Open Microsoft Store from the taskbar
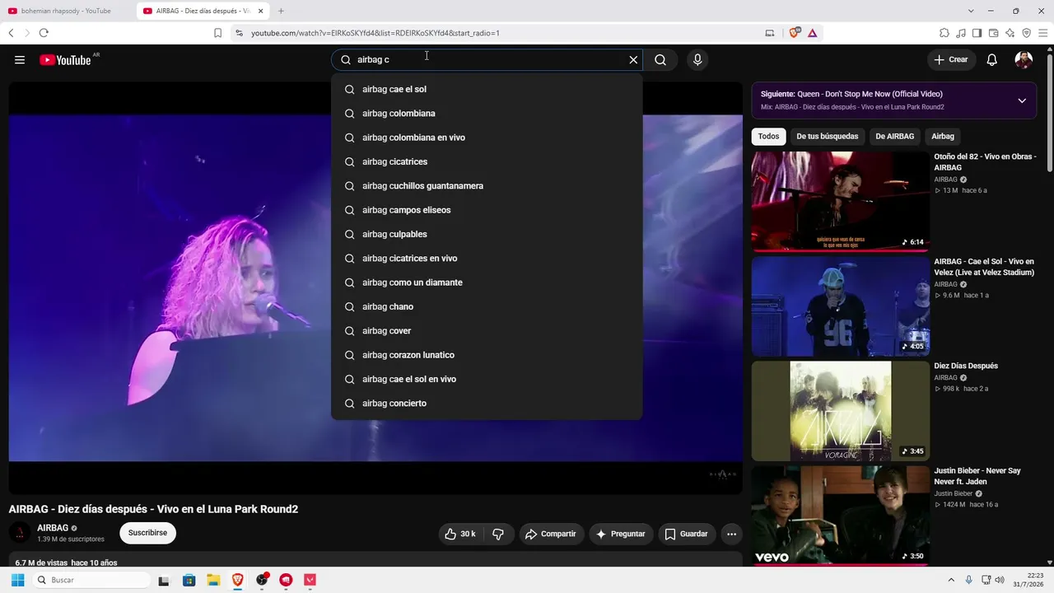Image resolution: width=1054 pixels, height=593 pixels. (189, 580)
